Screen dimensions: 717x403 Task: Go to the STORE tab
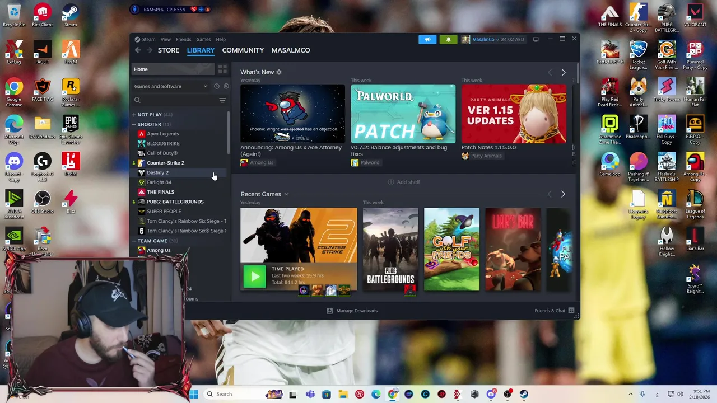pos(169,50)
